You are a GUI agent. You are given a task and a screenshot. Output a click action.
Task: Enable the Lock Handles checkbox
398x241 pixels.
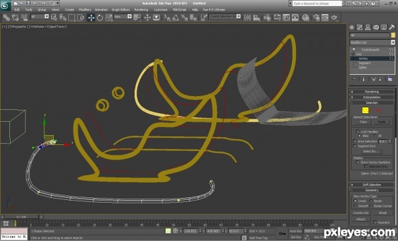pos(358,132)
